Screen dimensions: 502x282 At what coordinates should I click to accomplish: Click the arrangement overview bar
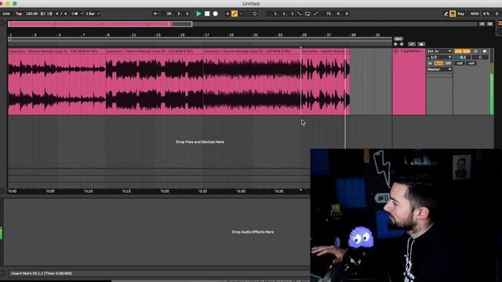[242, 24]
